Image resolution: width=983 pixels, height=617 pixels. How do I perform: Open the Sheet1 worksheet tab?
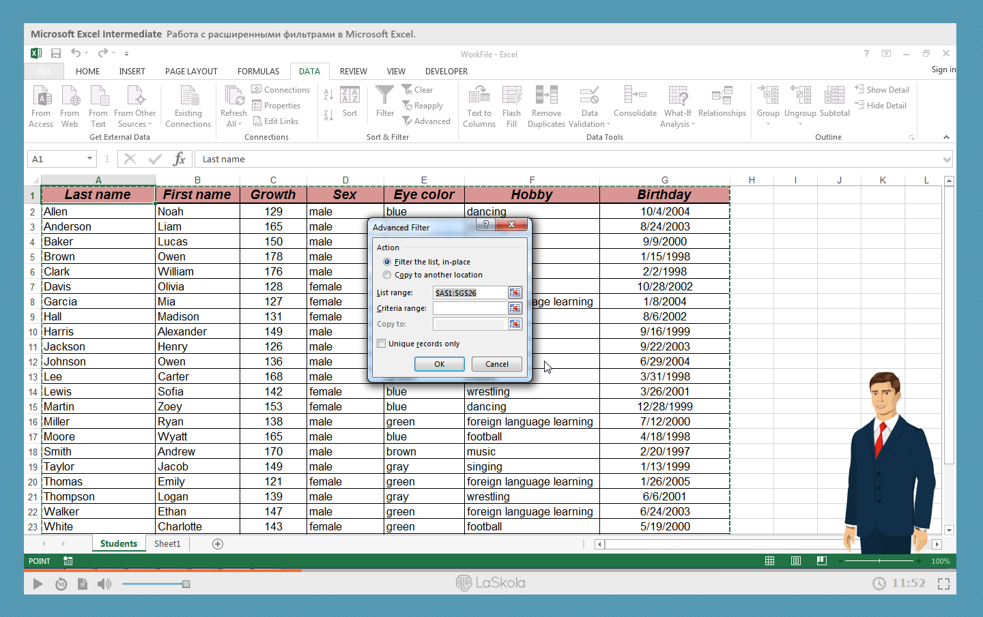click(x=167, y=543)
